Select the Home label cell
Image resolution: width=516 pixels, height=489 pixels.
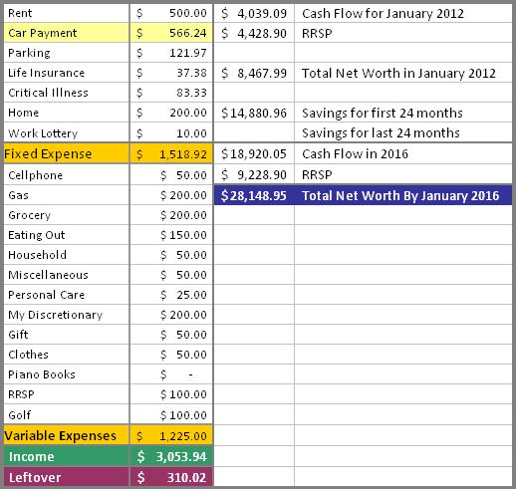67,113
